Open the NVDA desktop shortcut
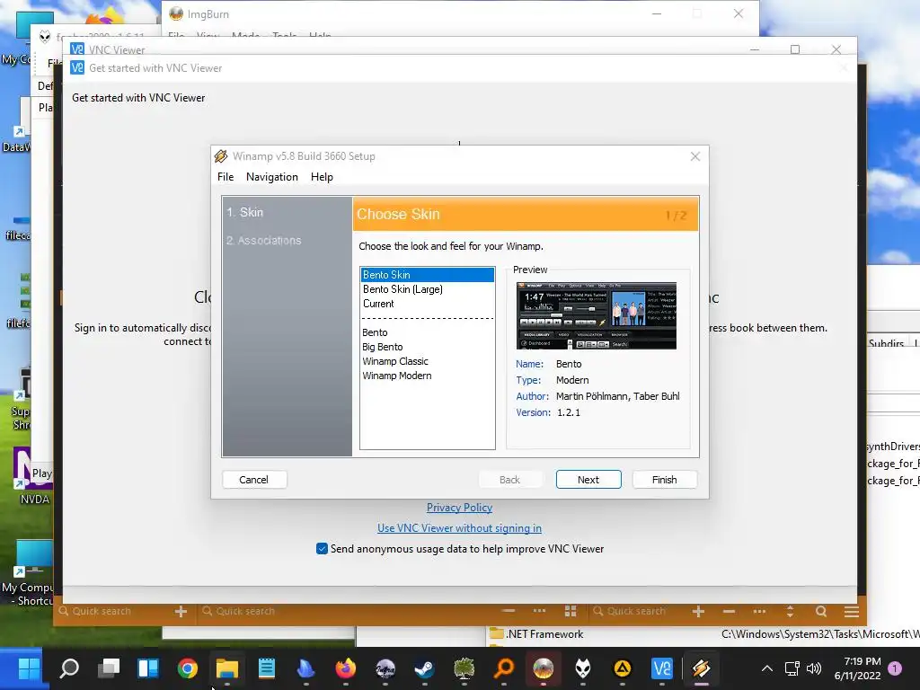Image resolution: width=920 pixels, height=690 pixels. point(33,475)
